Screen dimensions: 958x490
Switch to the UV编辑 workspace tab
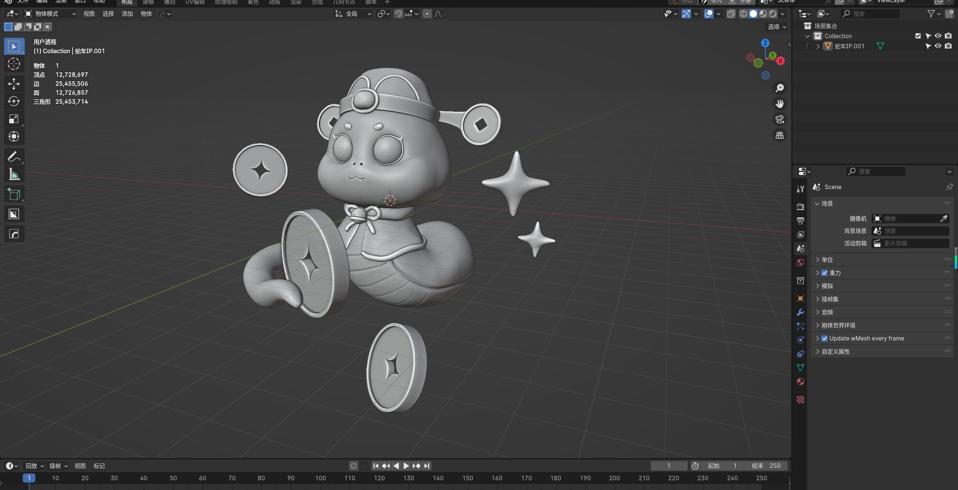click(195, 2)
